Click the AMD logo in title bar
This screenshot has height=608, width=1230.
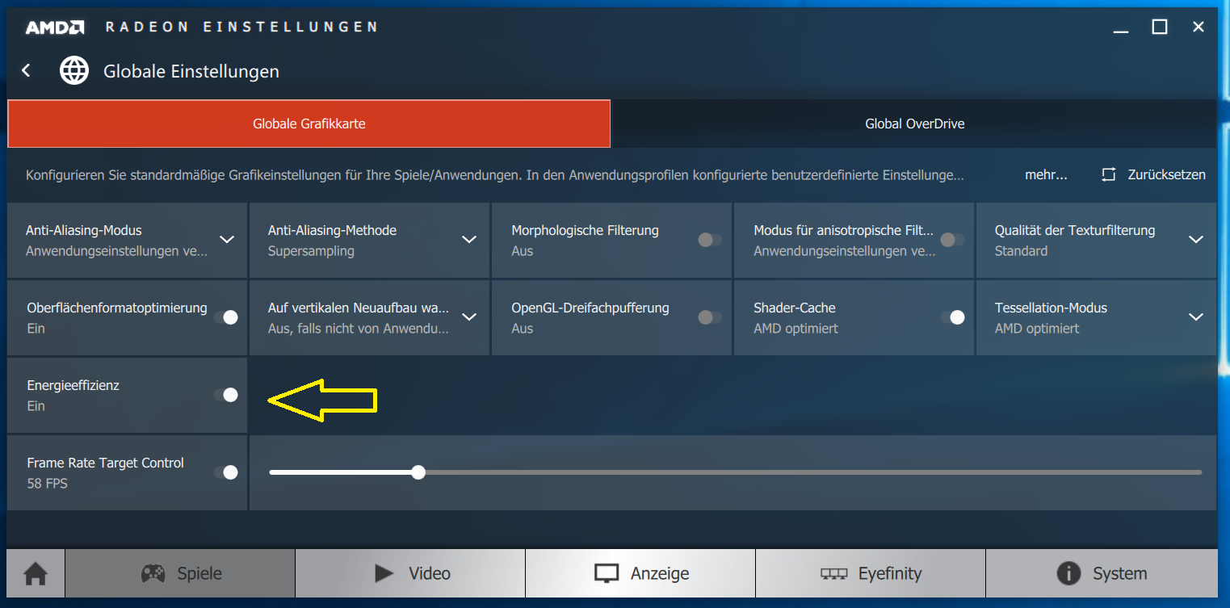[x=54, y=27]
